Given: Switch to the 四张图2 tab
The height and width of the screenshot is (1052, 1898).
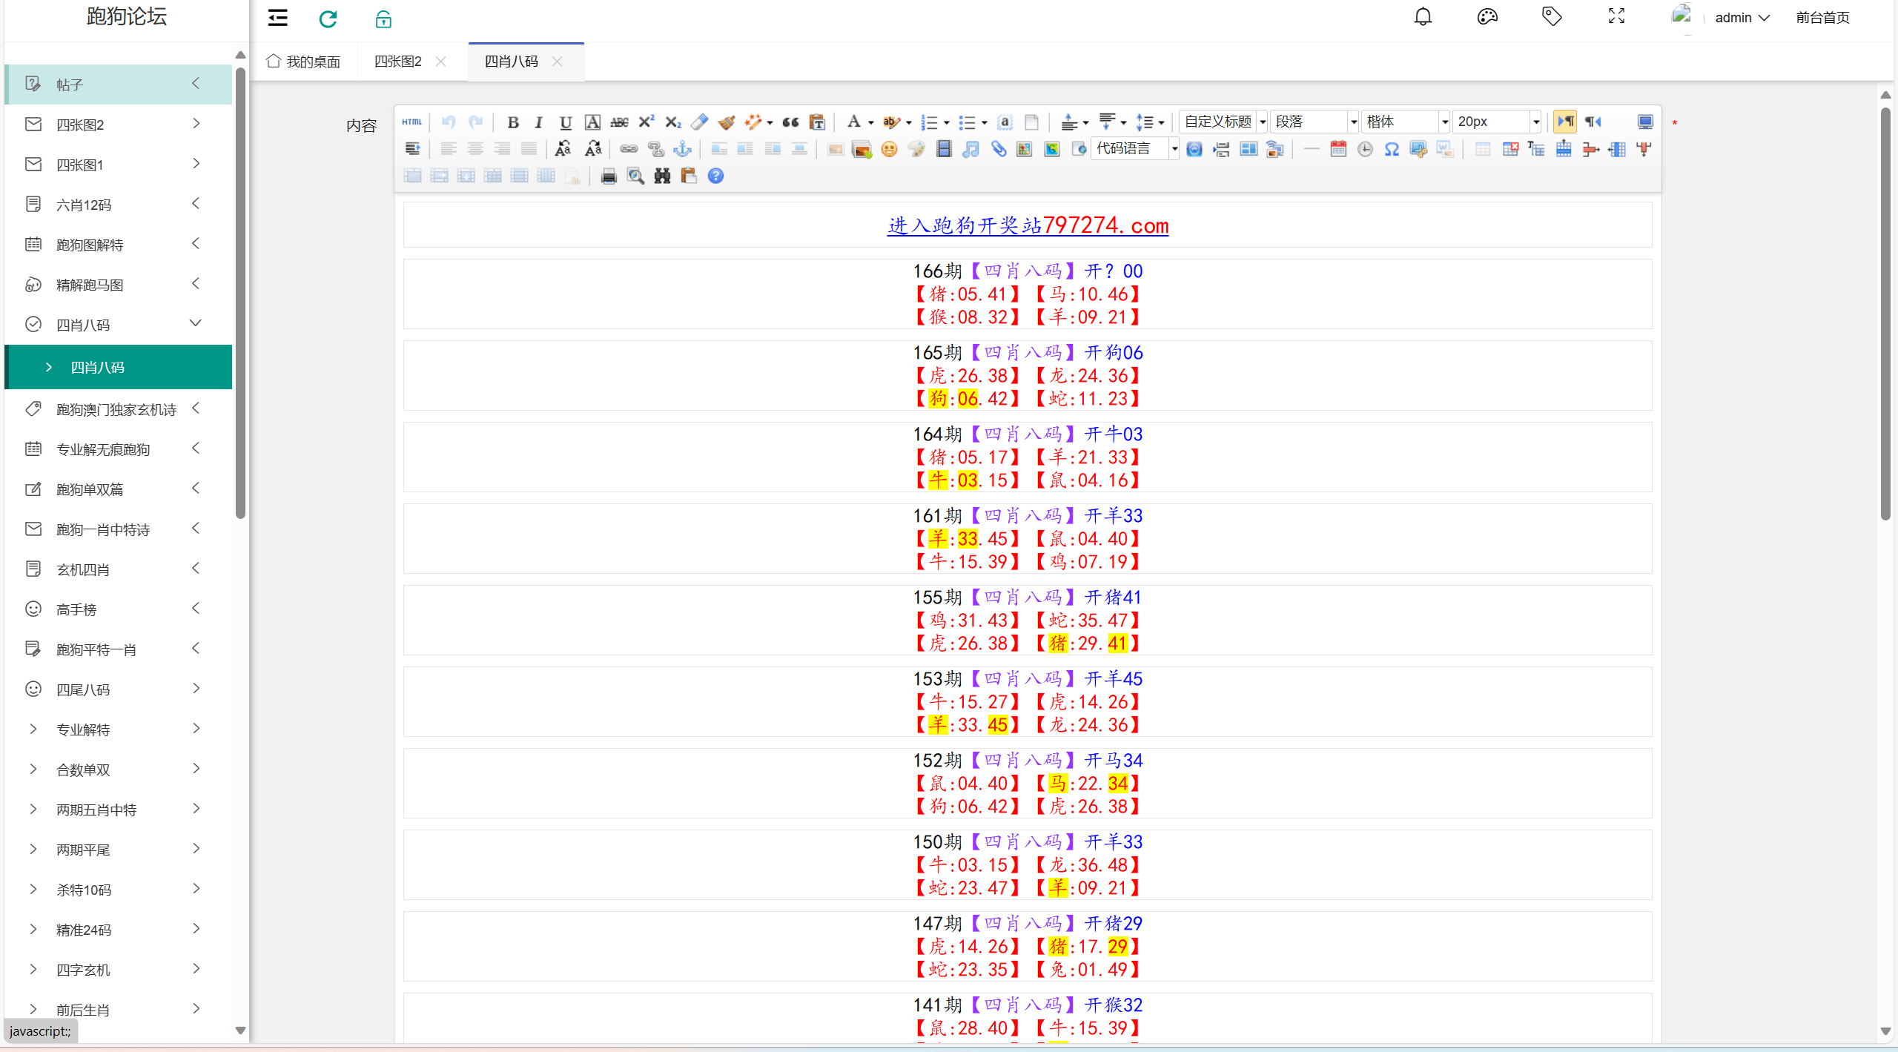Looking at the screenshot, I should [x=398, y=62].
